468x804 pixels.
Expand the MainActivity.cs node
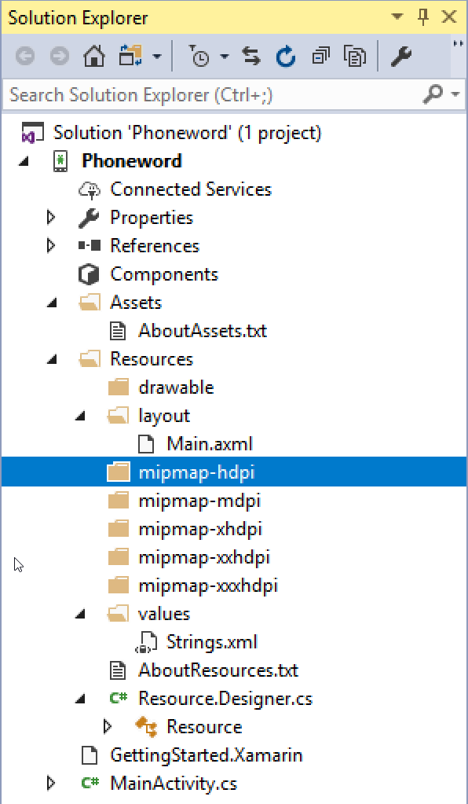pyautogui.click(x=51, y=783)
